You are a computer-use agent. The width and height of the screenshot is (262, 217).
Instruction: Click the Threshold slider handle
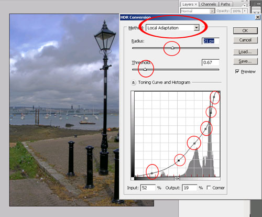click(145, 69)
